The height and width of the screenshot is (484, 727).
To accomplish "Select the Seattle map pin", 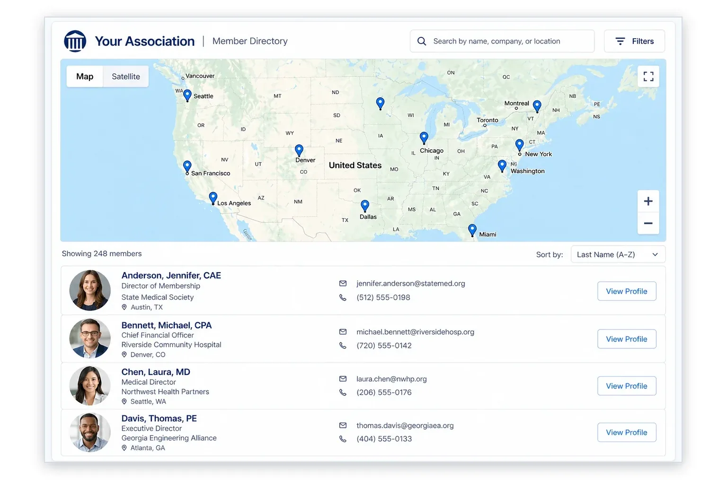I will click(x=187, y=95).
